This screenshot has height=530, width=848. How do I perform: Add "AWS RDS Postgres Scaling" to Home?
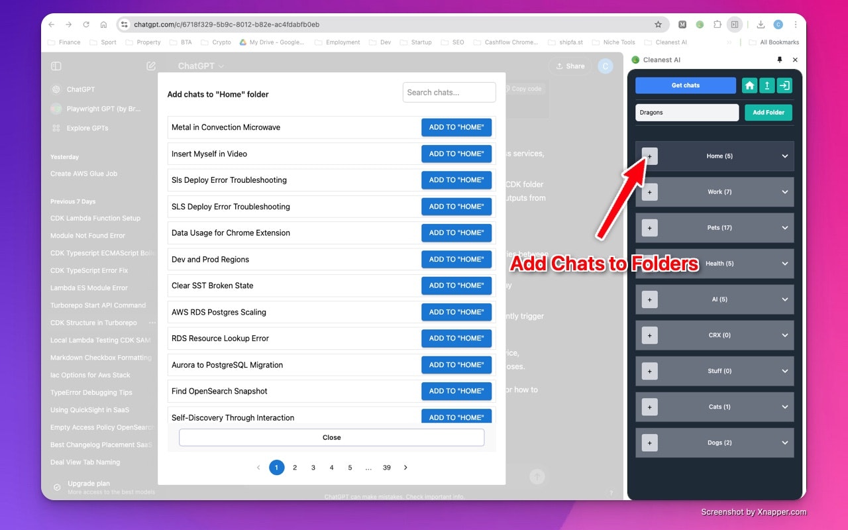[x=456, y=312]
